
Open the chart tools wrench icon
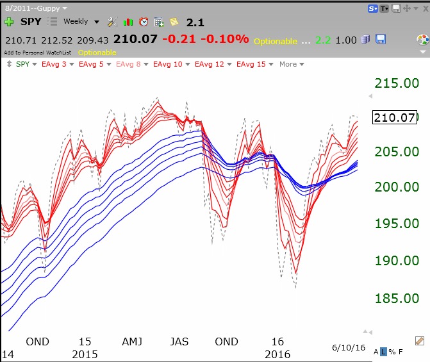112,22
